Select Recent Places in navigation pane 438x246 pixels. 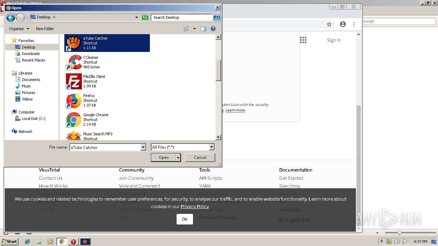coord(33,60)
